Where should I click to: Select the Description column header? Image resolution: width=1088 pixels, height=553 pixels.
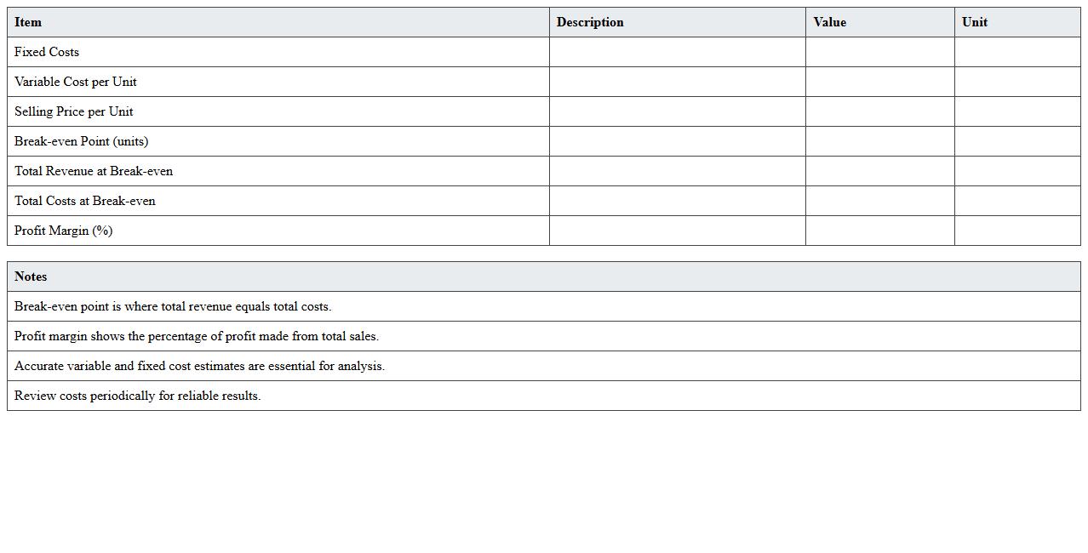pos(590,22)
